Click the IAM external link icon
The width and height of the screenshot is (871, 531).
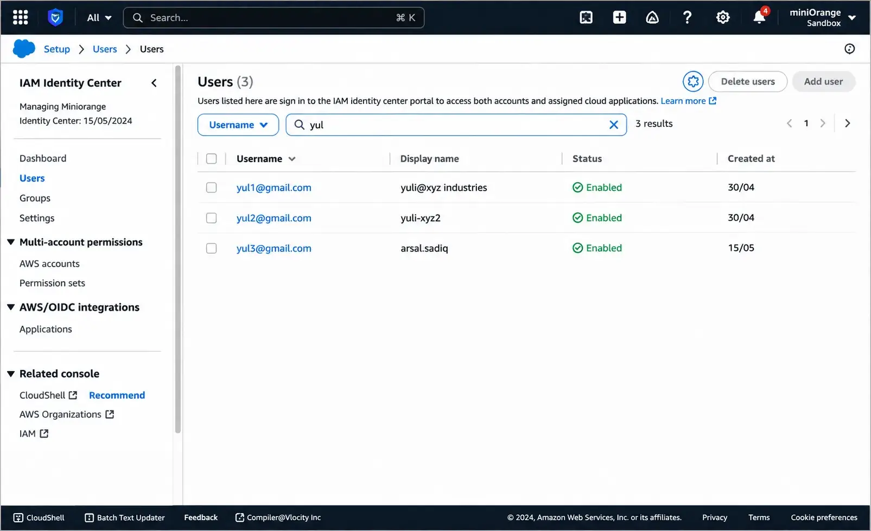pos(44,433)
